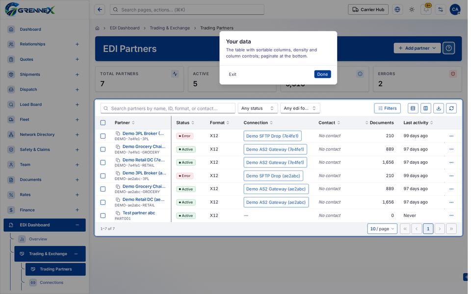The image size is (471, 294).
Task: Open the Any status dropdown
Action: (258, 108)
